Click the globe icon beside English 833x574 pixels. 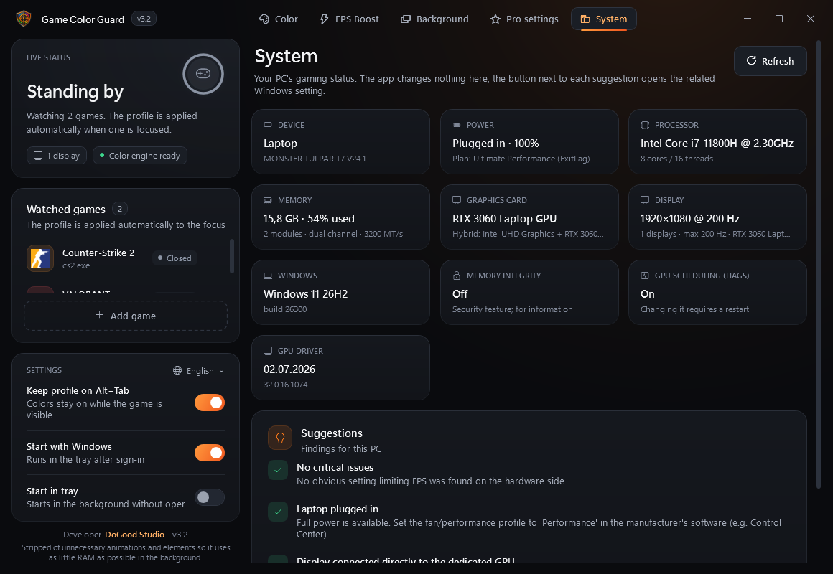point(177,370)
